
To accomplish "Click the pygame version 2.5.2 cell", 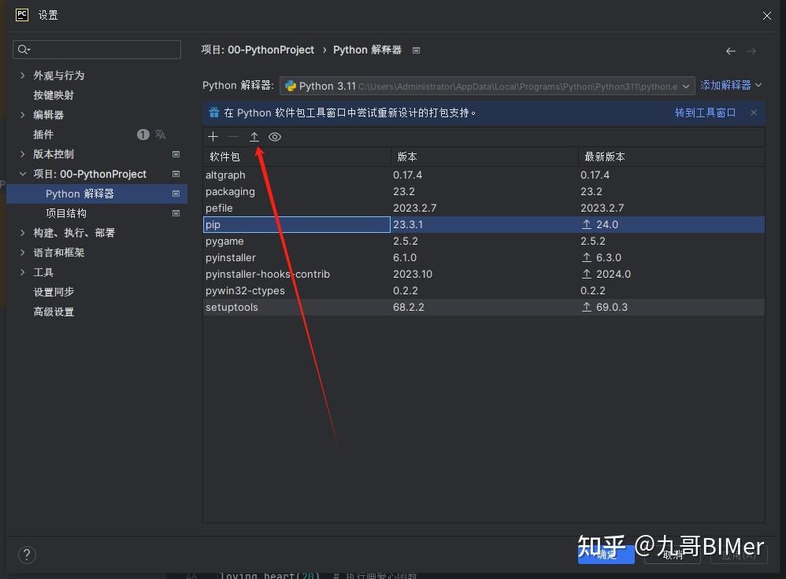I will click(x=484, y=241).
